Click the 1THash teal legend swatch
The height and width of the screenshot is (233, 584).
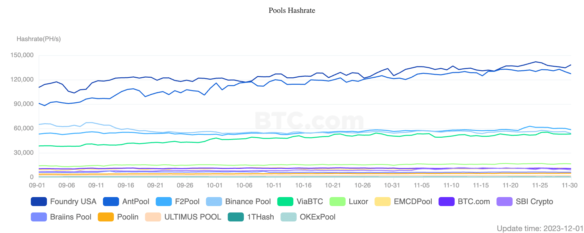point(236,217)
